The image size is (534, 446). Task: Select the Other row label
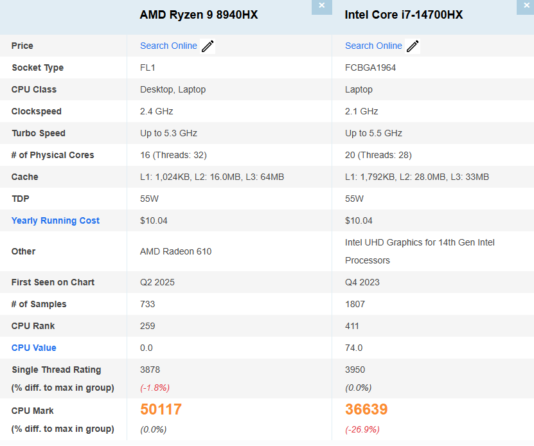pyautogui.click(x=23, y=251)
